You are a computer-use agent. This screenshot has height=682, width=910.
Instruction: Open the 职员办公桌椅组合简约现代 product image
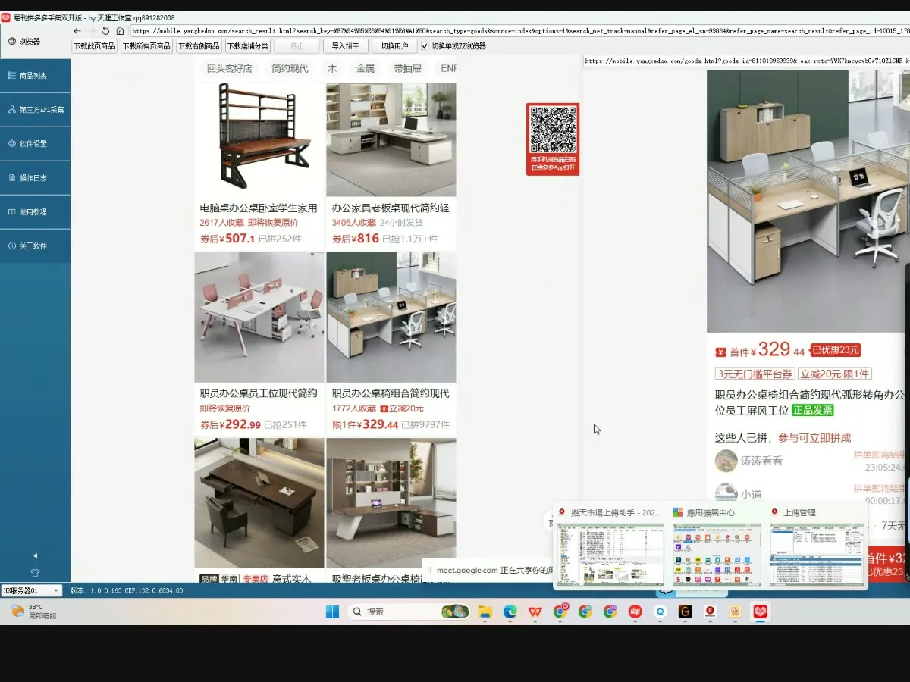pos(391,318)
